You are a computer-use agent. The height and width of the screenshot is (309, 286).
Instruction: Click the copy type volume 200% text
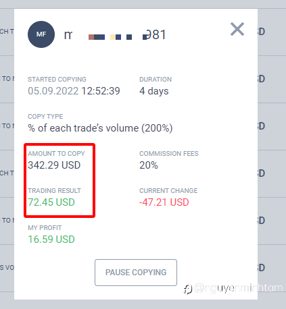tap(100, 128)
